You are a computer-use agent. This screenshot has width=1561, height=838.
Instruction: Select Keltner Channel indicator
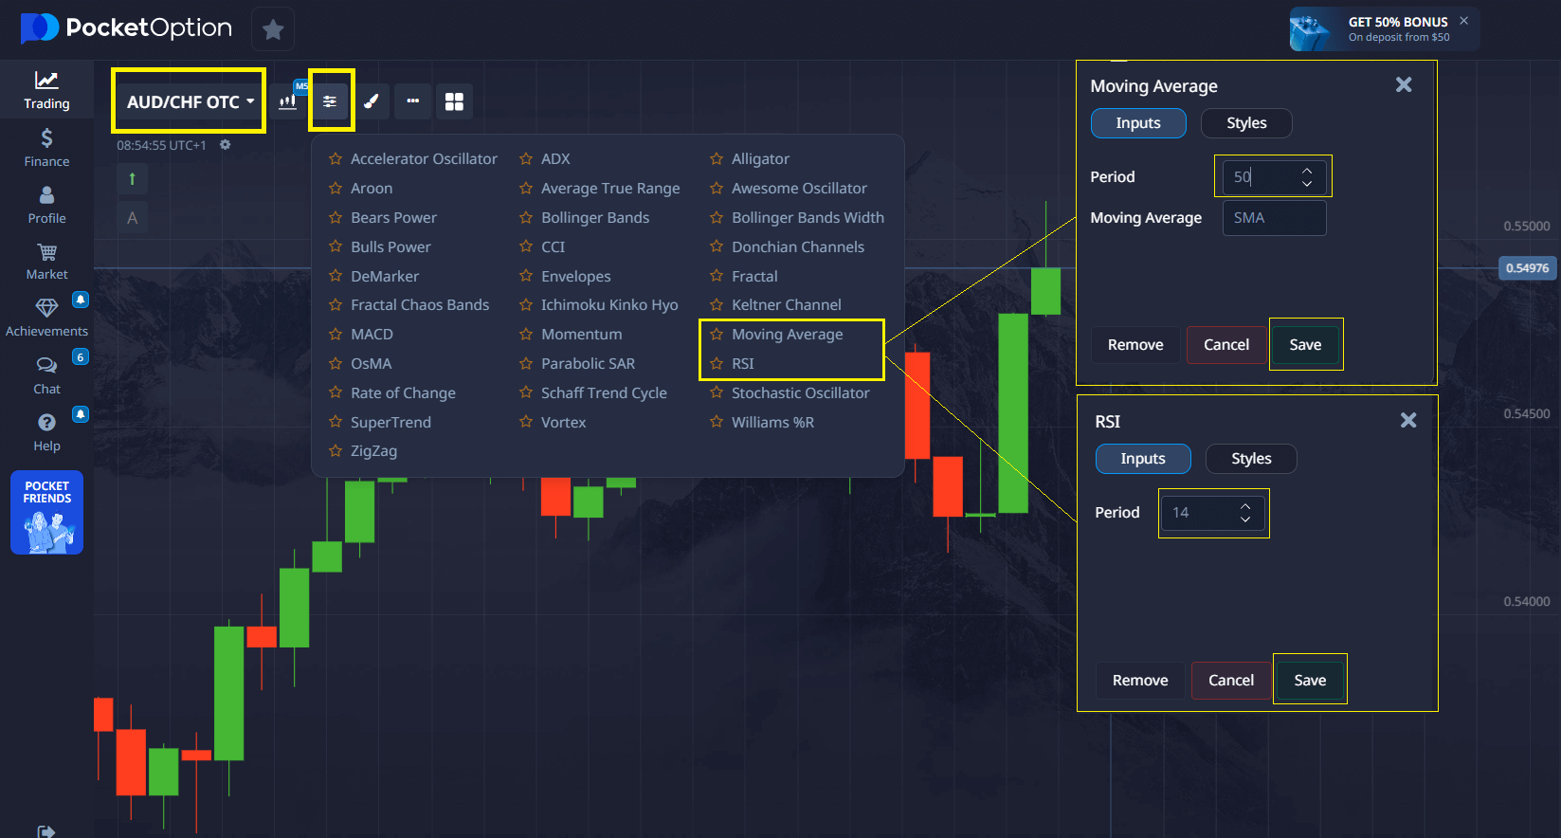coord(787,305)
